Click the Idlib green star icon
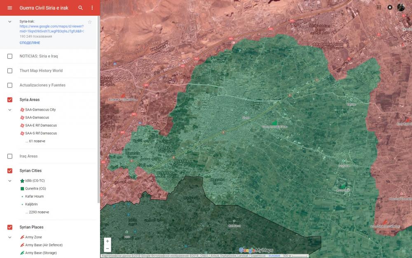Screen dimensions: 412x258 [x=22, y=181]
